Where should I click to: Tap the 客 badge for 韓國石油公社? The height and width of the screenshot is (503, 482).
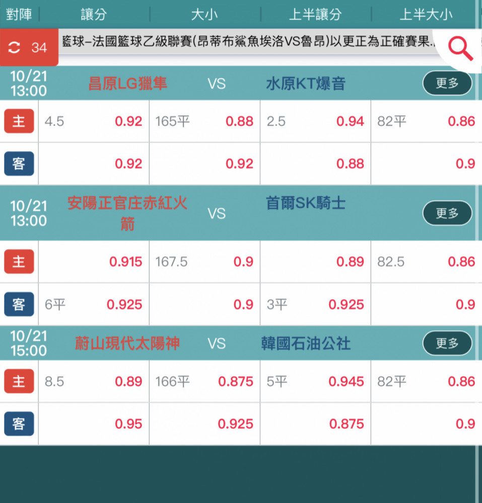click(x=19, y=424)
